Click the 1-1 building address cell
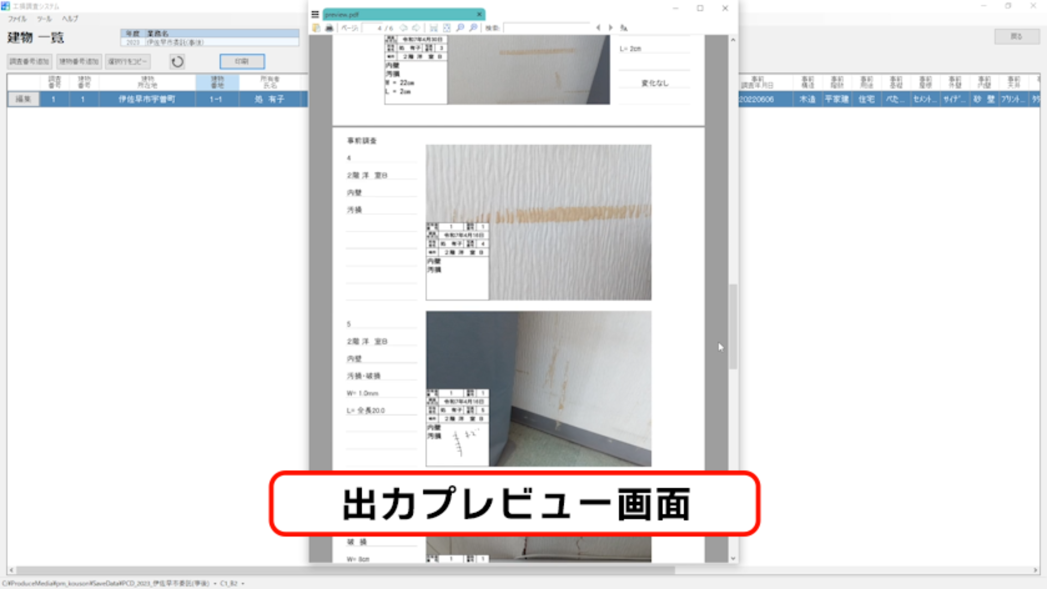 click(x=216, y=99)
